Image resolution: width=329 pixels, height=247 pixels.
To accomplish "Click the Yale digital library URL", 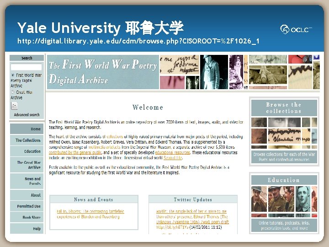I will 138,41.
